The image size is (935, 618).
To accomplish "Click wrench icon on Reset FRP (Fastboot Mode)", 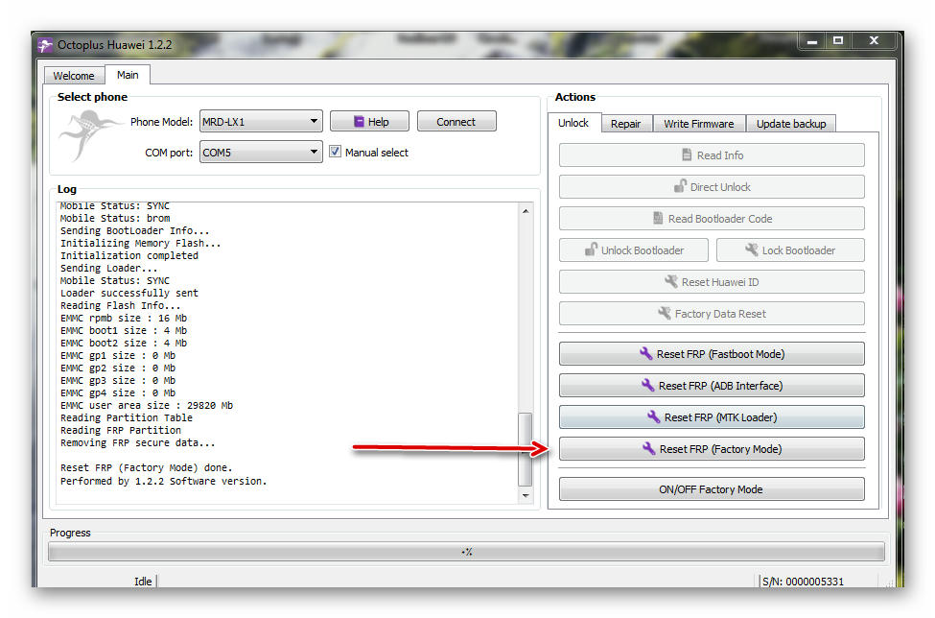I will (x=645, y=353).
